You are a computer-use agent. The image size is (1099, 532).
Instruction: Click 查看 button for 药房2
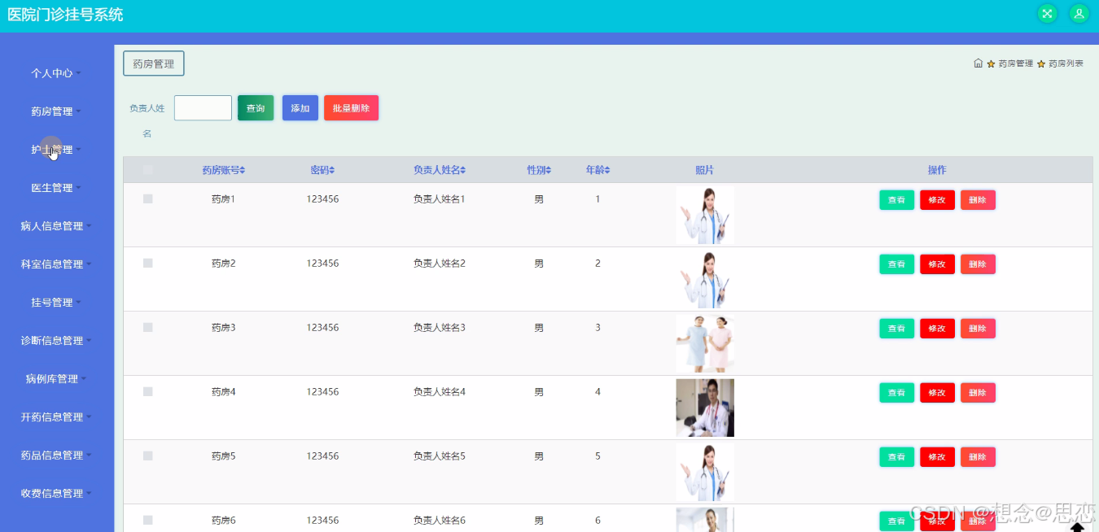click(x=896, y=264)
